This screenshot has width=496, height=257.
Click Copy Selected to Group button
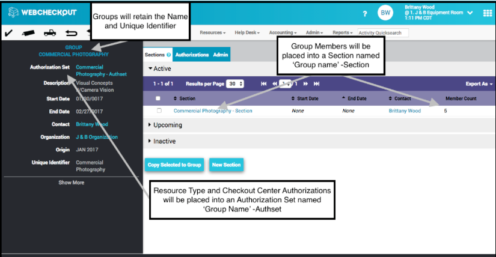tap(174, 165)
